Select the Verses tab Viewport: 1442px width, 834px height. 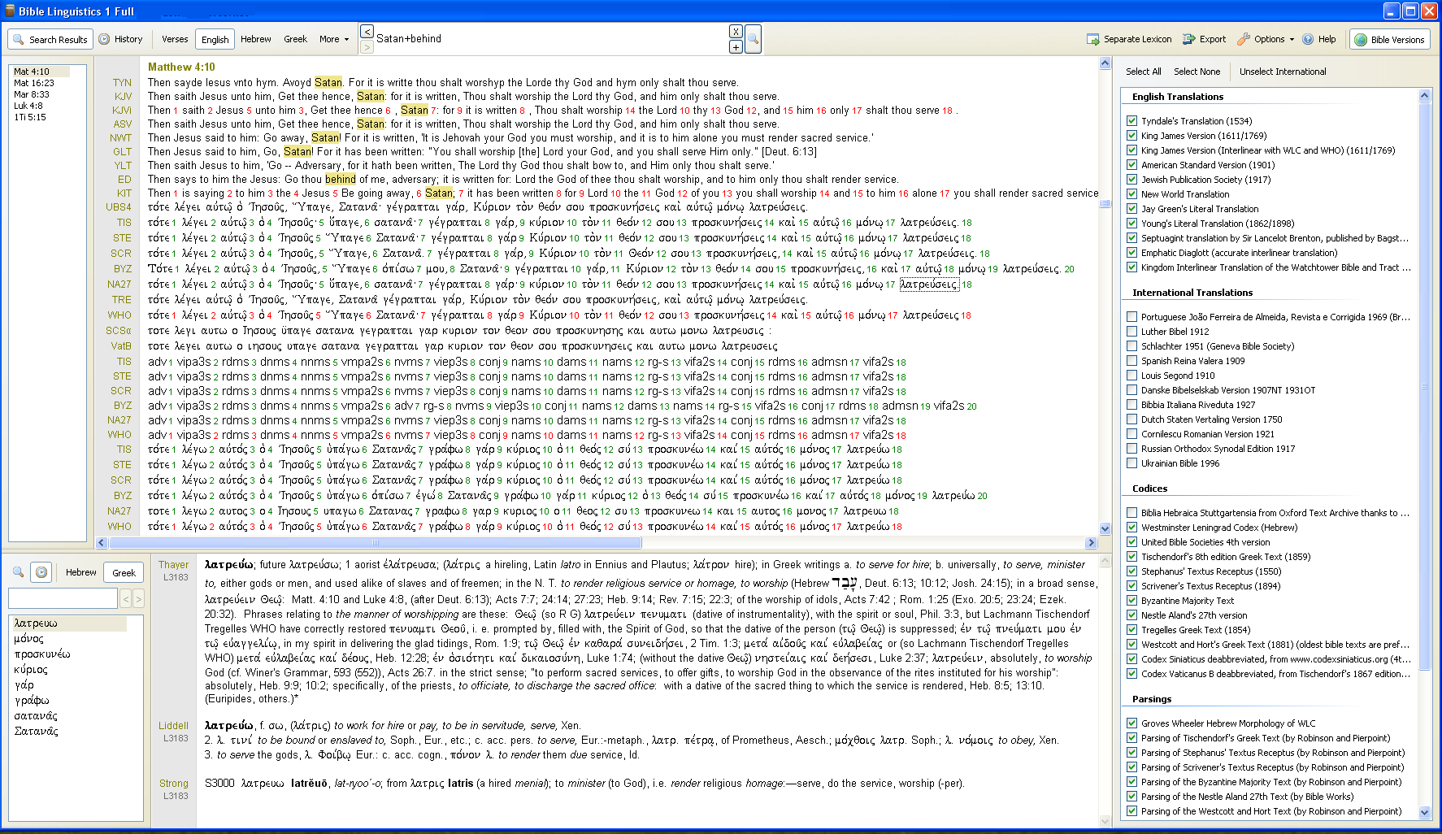[x=175, y=39]
